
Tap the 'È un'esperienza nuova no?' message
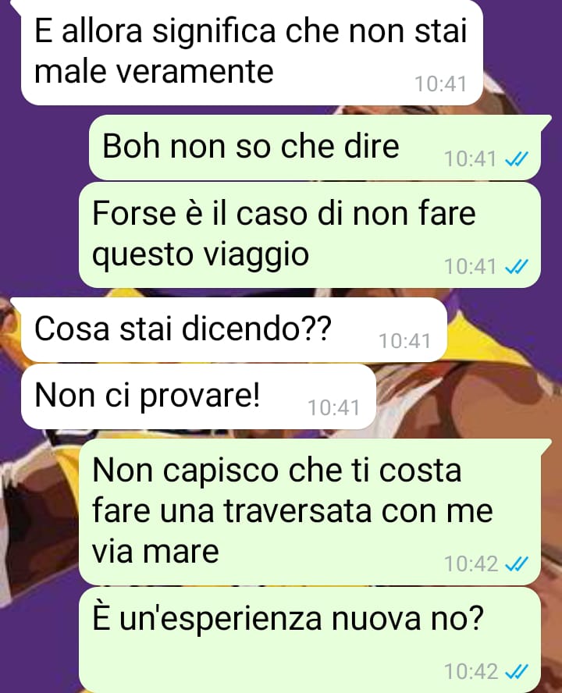(310, 640)
